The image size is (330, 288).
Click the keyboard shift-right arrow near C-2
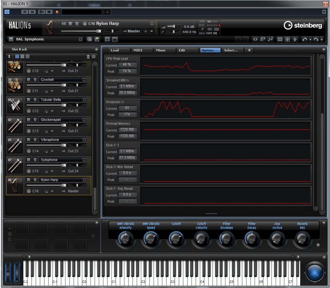29,257
